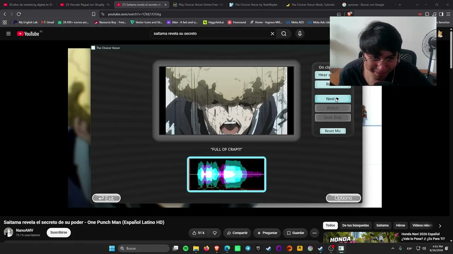453x254 pixels.
Task: Select the 'De tus búsquedas' filter chip
Action: coord(355,225)
